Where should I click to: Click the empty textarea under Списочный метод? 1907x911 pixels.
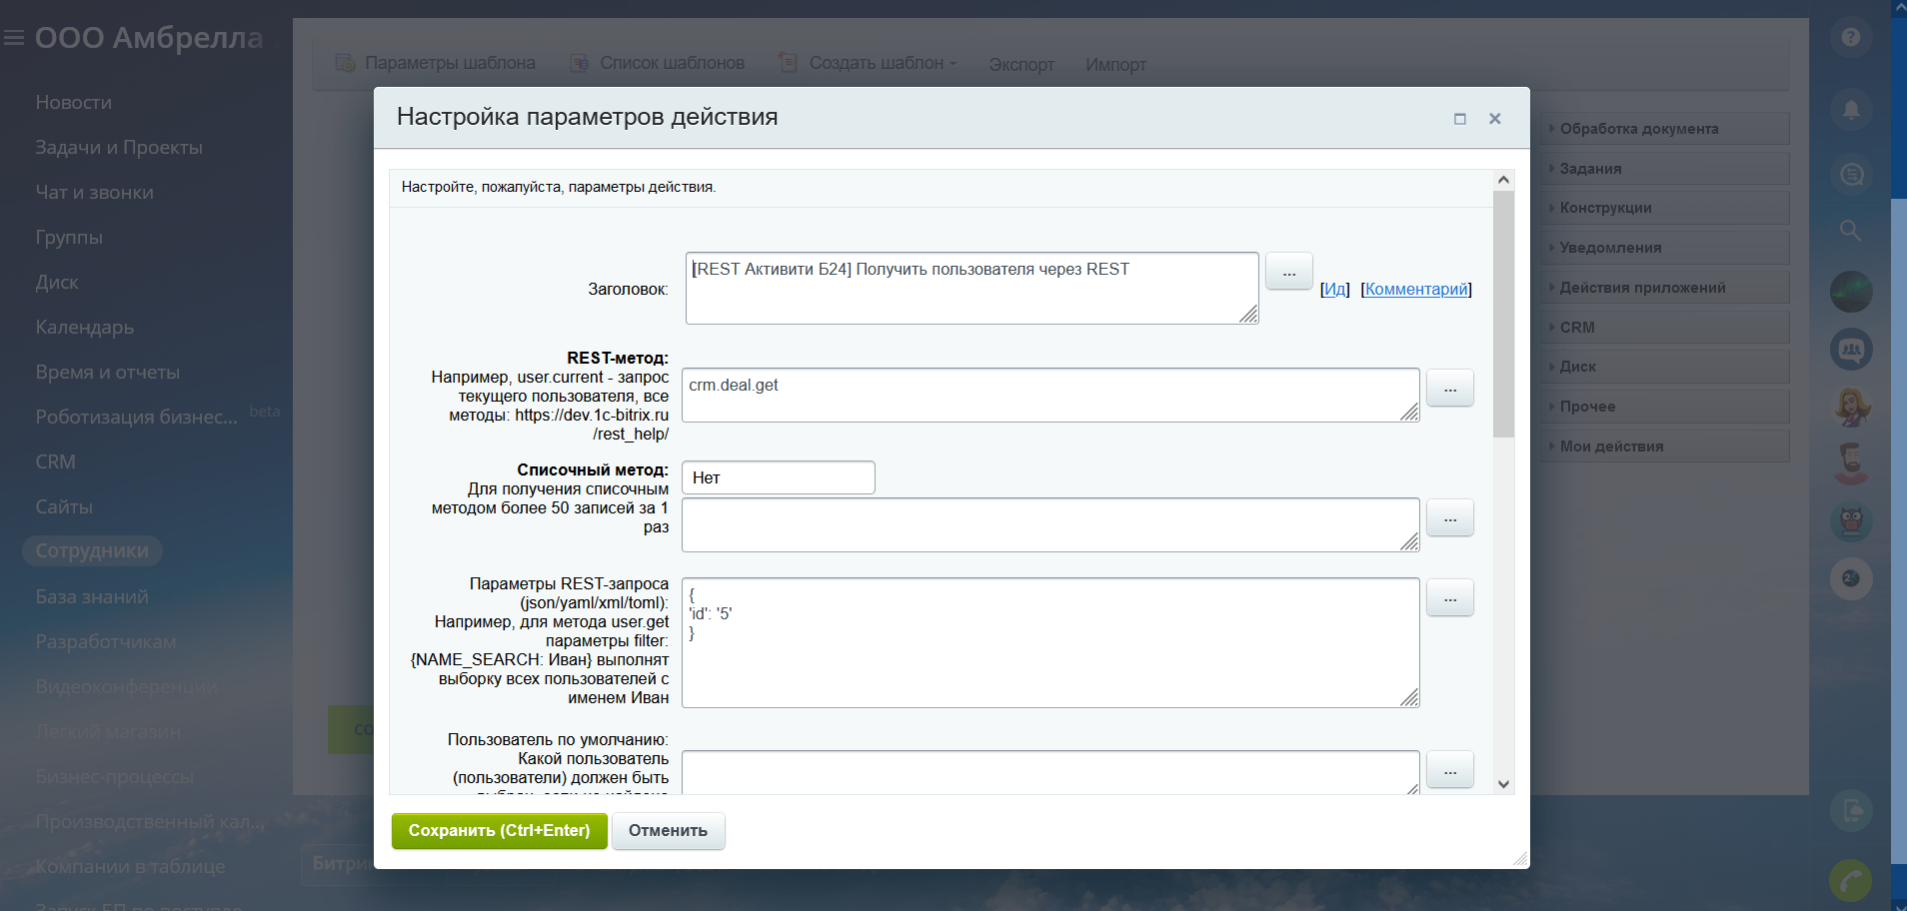(1050, 524)
